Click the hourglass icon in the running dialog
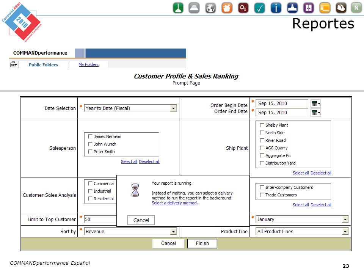The height and width of the screenshot is (273, 364). point(135,190)
